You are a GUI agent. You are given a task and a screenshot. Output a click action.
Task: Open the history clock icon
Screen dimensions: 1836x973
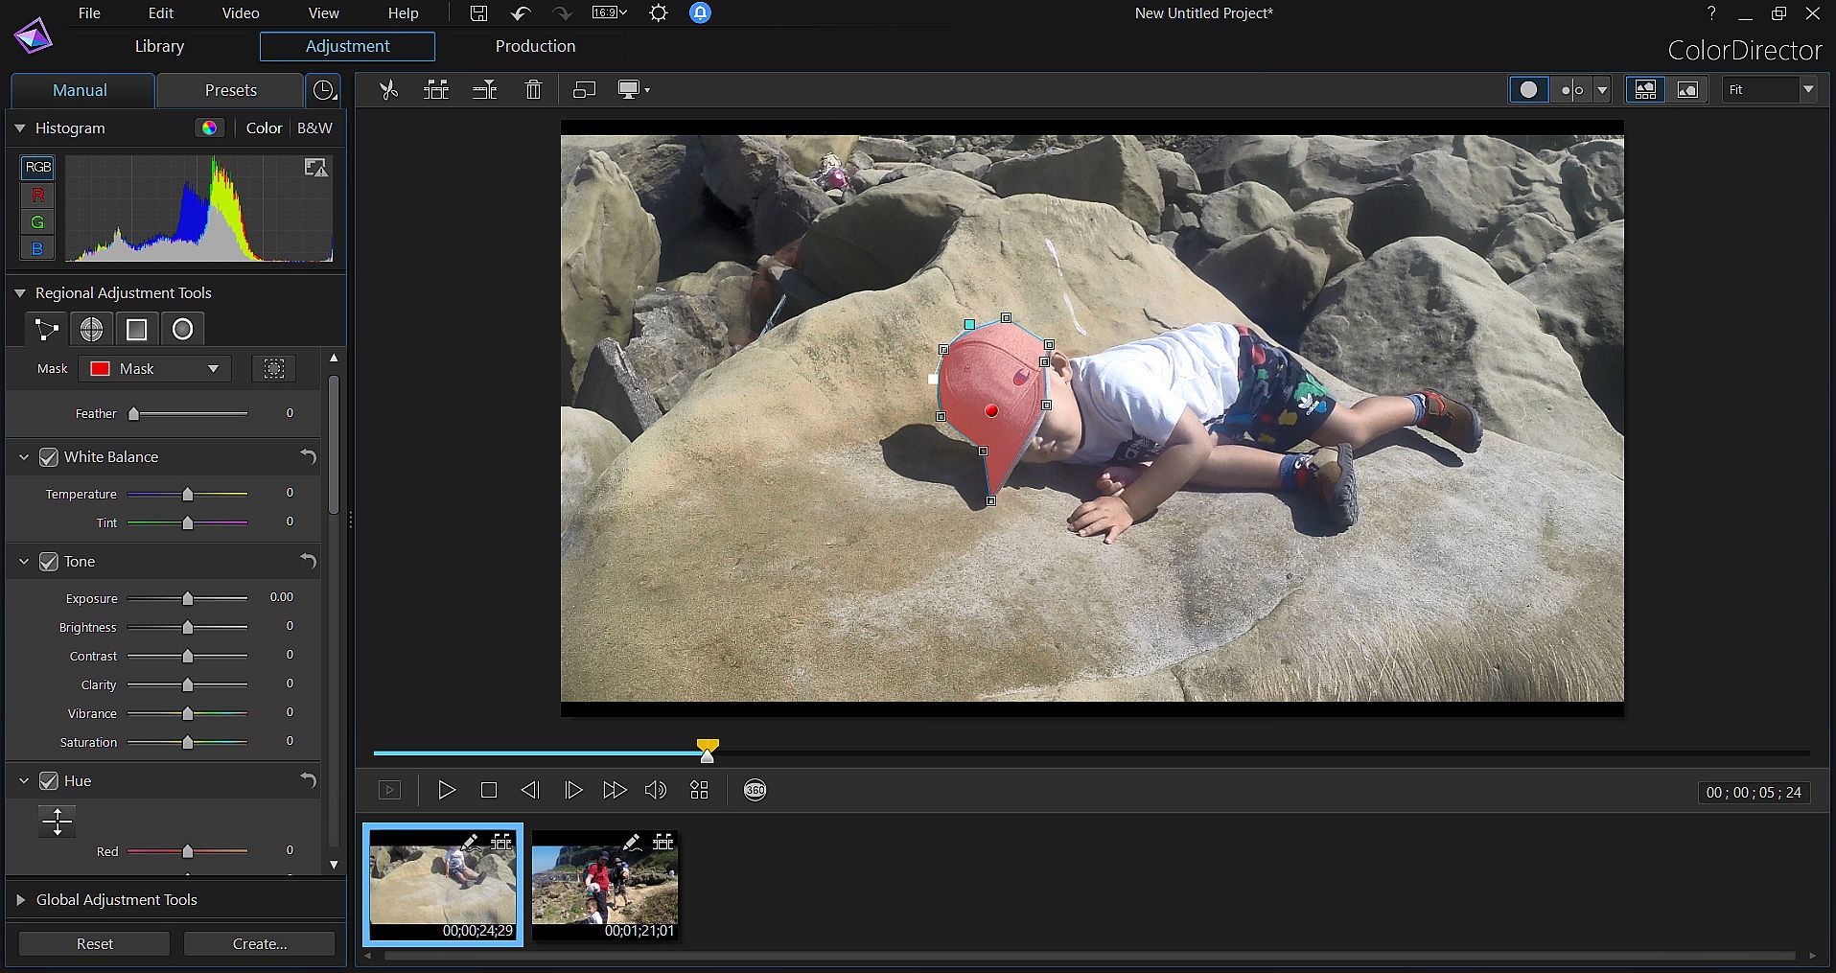(325, 90)
